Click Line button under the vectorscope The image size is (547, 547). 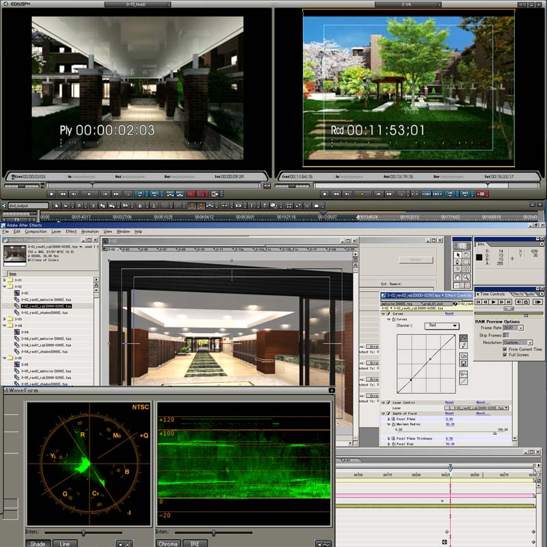coord(65,544)
